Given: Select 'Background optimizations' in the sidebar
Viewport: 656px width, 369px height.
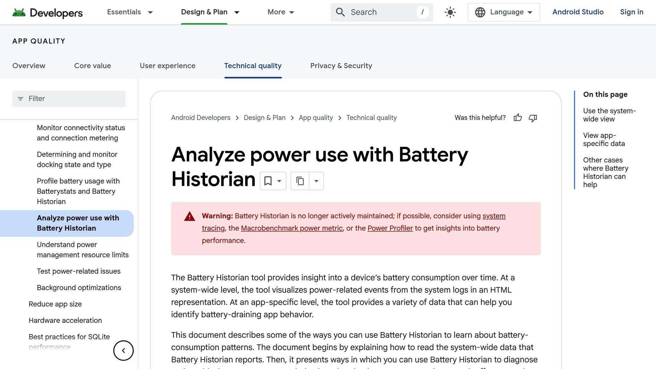Looking at the screenshot, I should click(79, 288).
